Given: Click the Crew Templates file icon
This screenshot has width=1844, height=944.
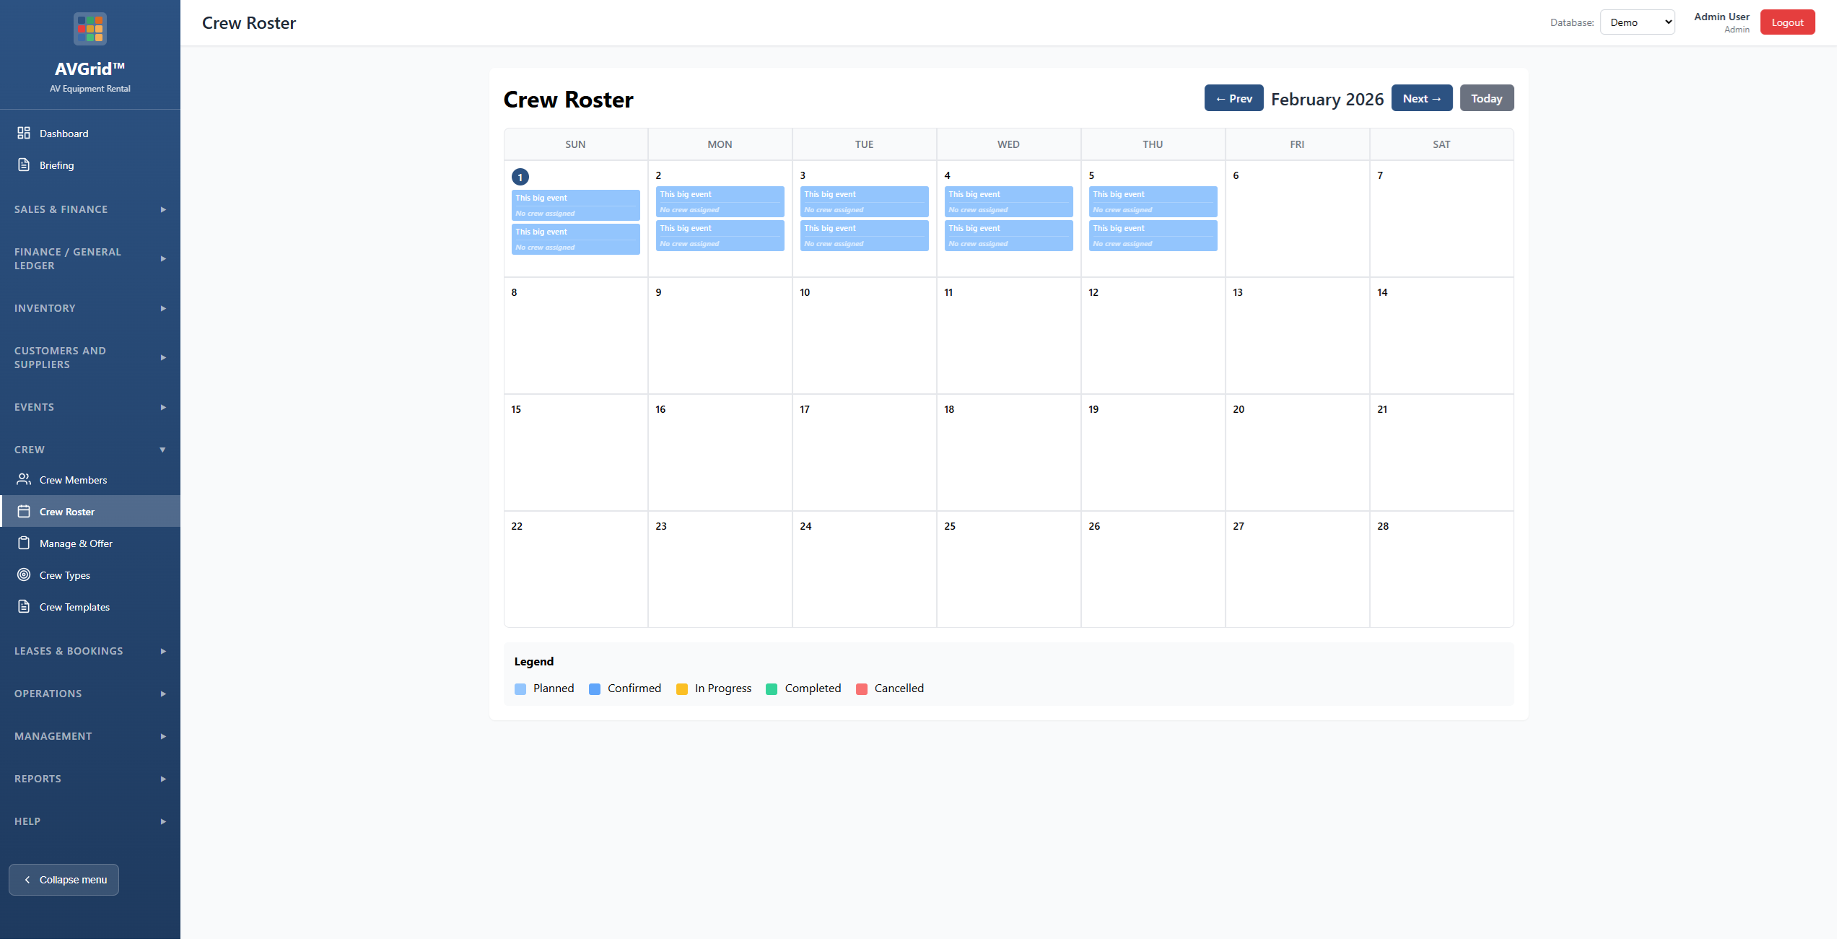Looking at the screenshot, I should 24,606.
